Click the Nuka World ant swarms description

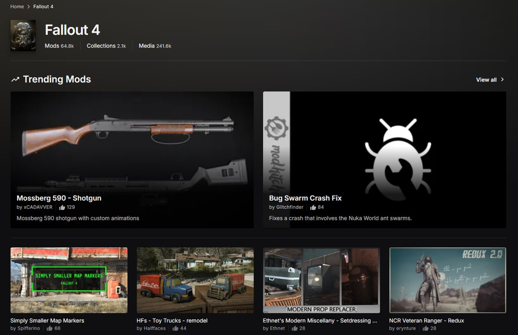coord(340,218)
